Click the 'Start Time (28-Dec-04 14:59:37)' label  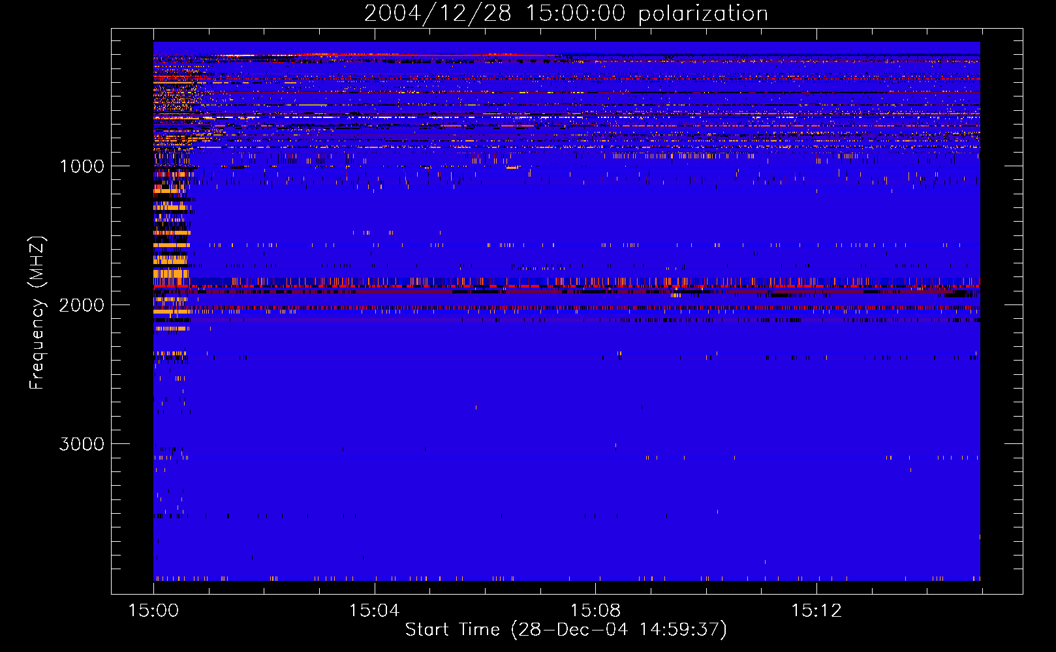[566, 630]
